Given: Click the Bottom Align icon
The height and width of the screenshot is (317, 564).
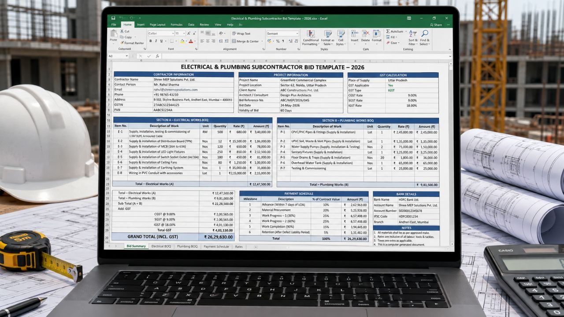Looking at the screenshot, I should pyautogui.click(x=213, y=33).
